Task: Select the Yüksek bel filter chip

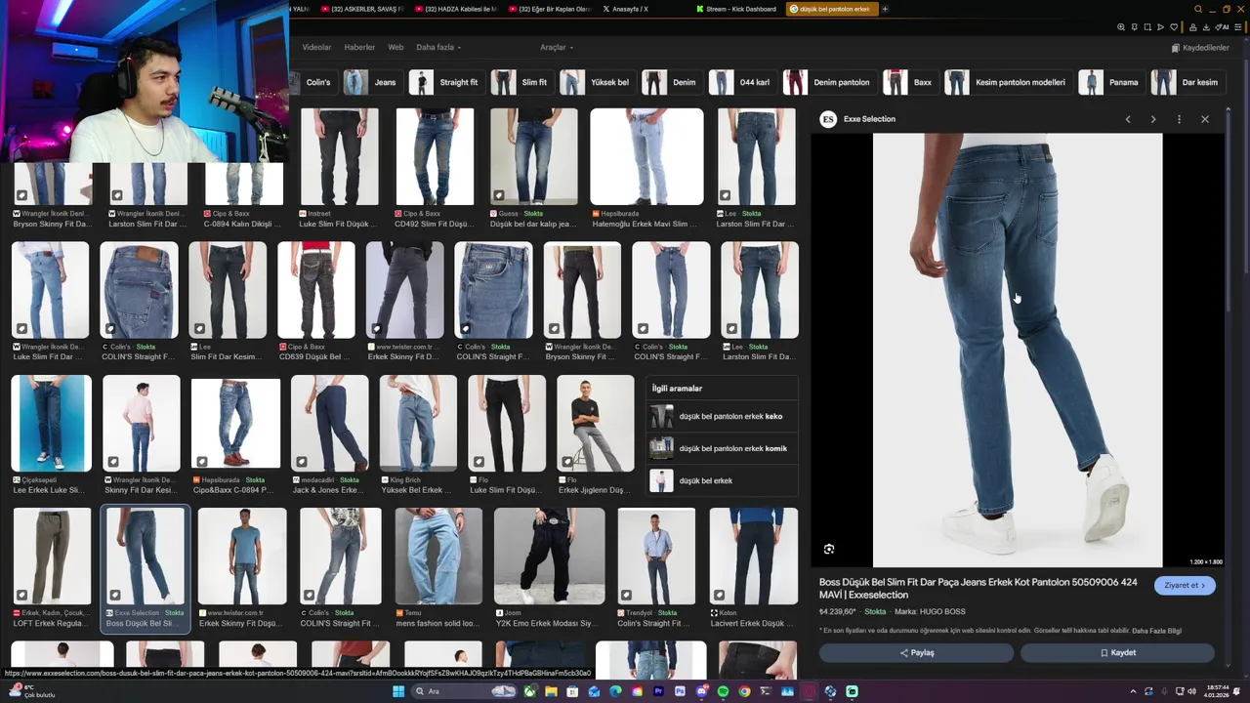Action: coord(597,82)
